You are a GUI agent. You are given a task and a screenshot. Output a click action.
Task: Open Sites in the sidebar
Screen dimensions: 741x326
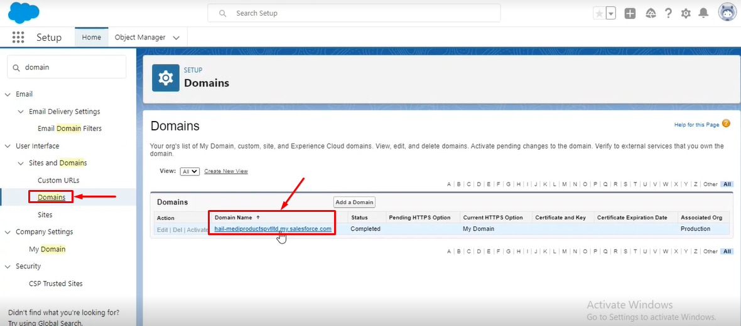(45, 214)
